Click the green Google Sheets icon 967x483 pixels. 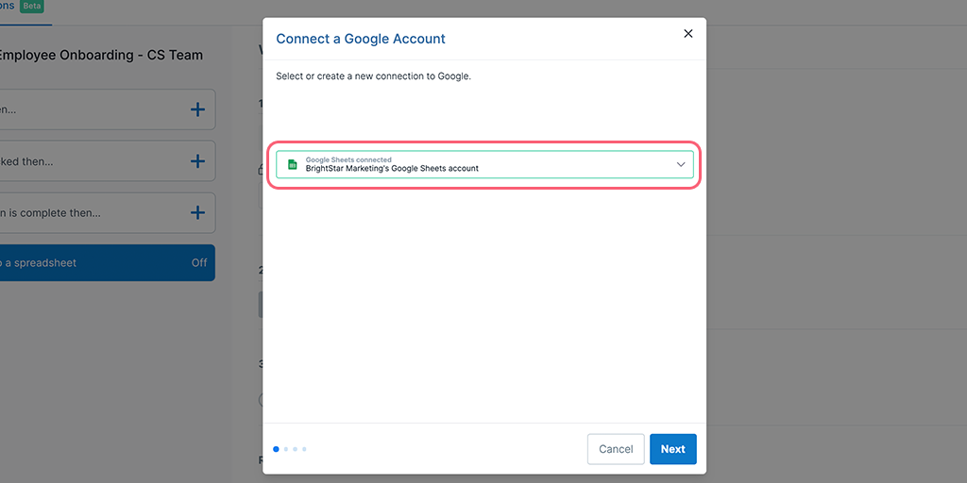[x=293, y=164]
